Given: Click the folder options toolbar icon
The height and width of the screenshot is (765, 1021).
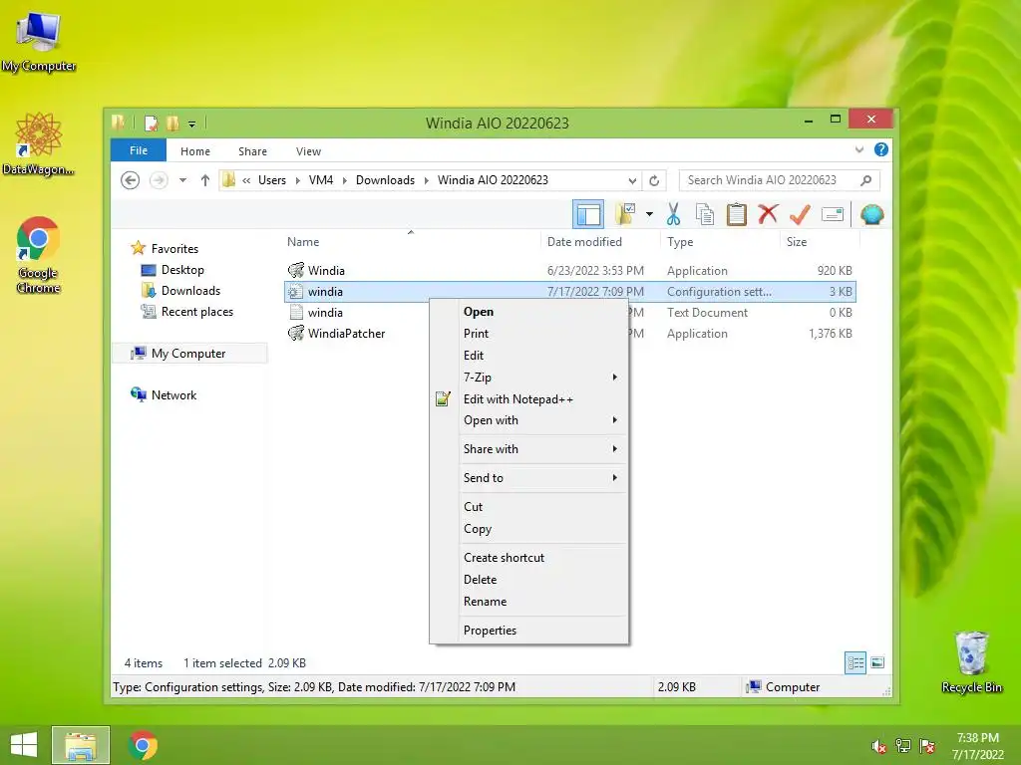Looking at the screenshot, I should 625,214.
